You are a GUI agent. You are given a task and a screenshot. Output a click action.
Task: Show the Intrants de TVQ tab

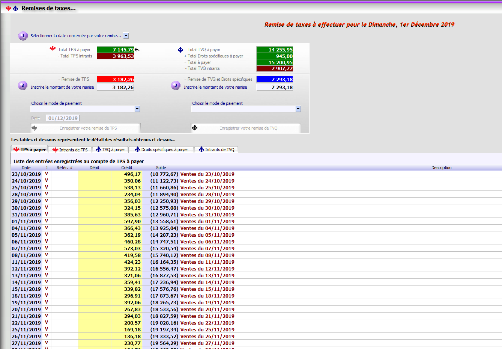[x=216, y=150]
